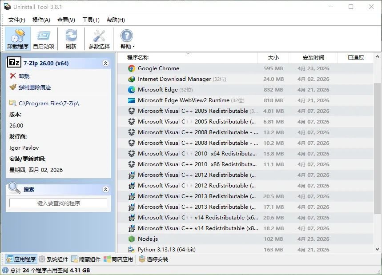The image size is (382, 275).
Task: Open the 帮助(H) menu
Action: click(x=116, y=20)
